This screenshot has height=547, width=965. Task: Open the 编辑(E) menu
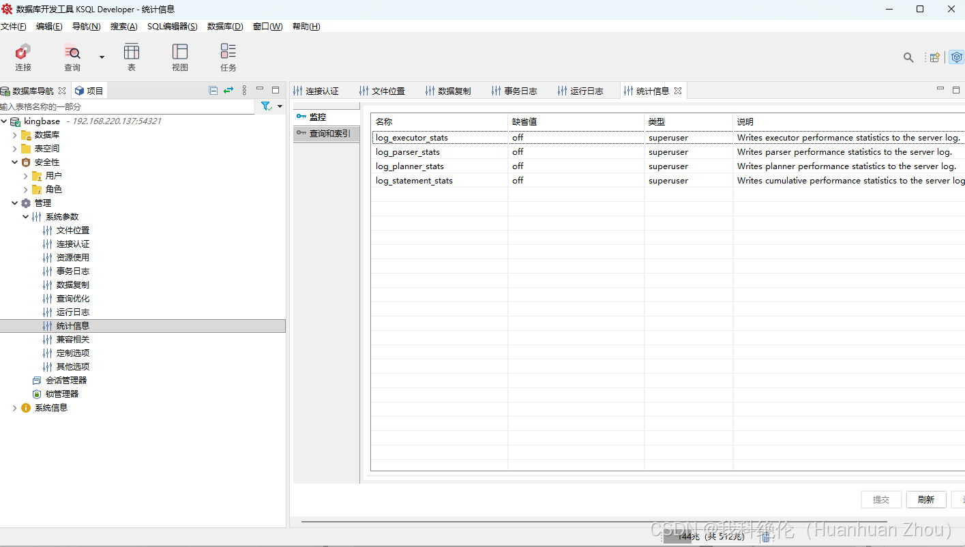(49, 27)
